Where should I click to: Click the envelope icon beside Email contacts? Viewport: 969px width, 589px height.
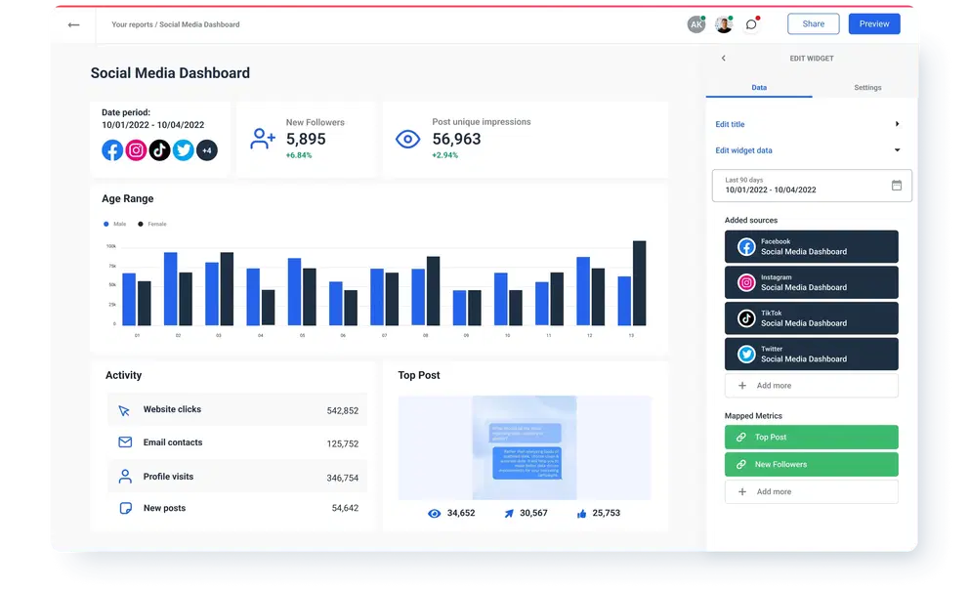click(123, 442)
